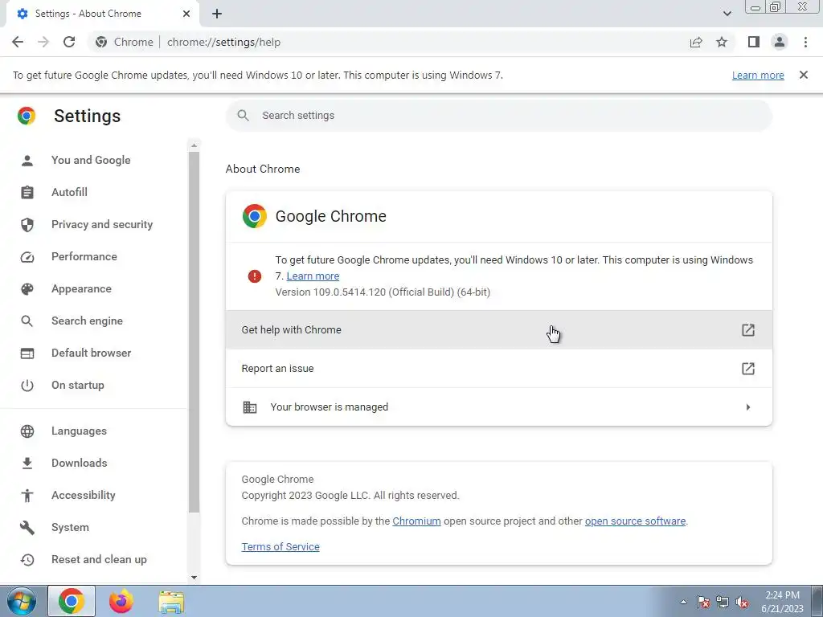823x617 pixels.
Task: Open Learn more link in the infobar
Action: coord(758,75)
